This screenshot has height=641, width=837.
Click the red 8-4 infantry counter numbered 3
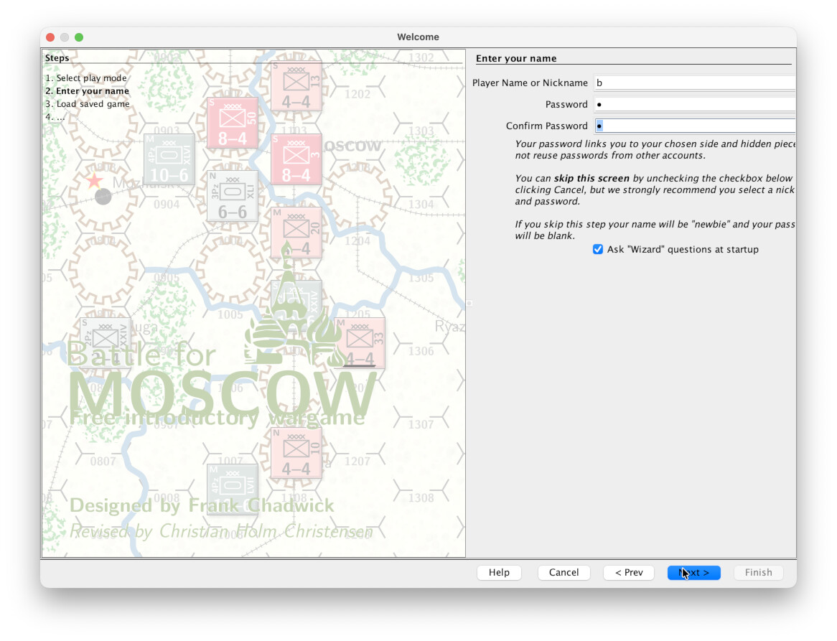point(296,159)
